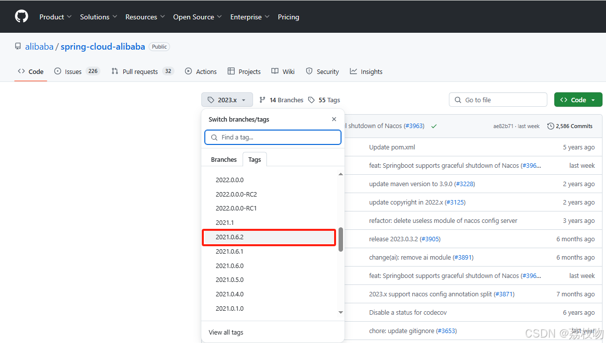Image resolution: width=606 pixels, height=343 pixels.
Task: Select tag 2021.0.6.2
Action: click(268, 237)
